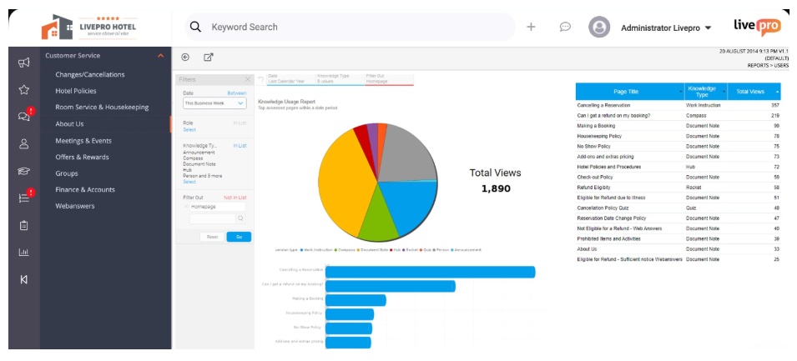Collapse the sidebar with the arrow icon
The width and height of the screenshot is (797, 361).
[24, 279]
